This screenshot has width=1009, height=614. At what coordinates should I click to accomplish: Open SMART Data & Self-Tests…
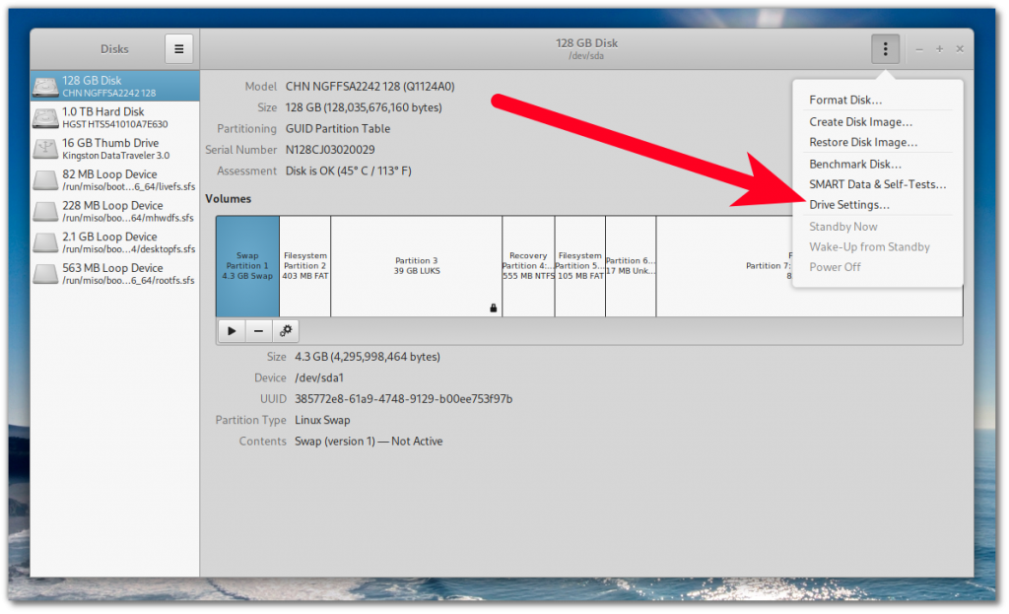pyautogui.click(x=877, y=184)
